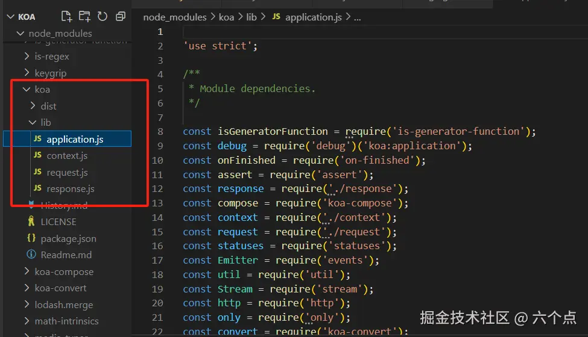Click the './request' path on line 15
The image size is (588, 337).
[354, 232]
